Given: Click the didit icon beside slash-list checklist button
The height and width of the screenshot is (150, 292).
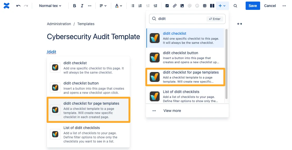Looking at the screenshot, I should [x=55, y=88].
